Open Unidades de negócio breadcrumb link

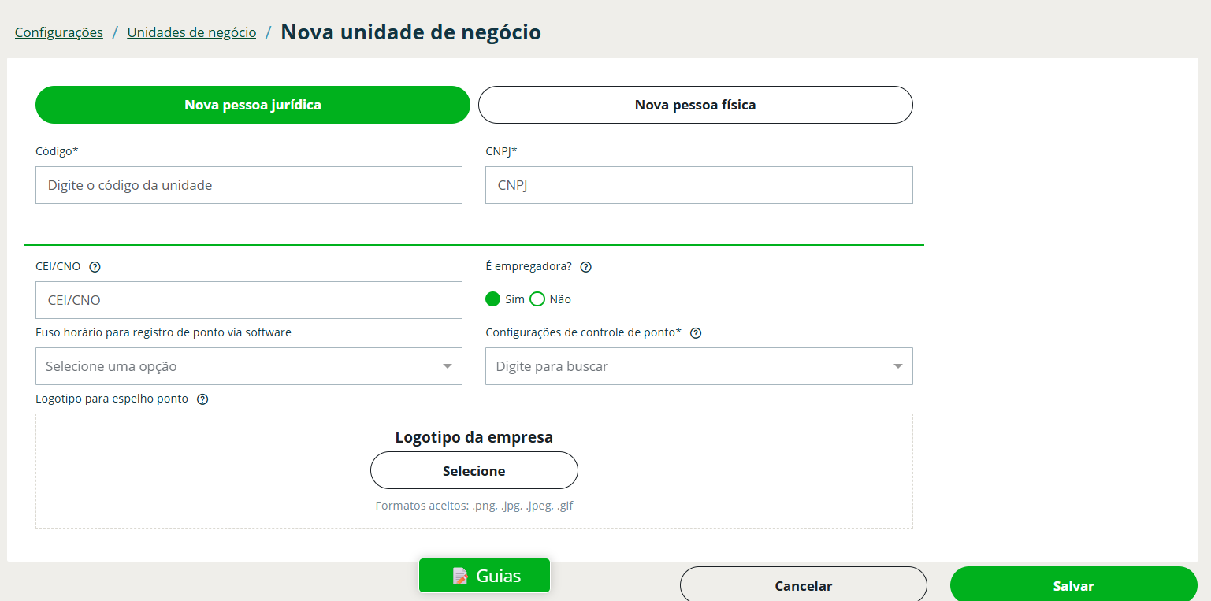[x=191, y=32]
